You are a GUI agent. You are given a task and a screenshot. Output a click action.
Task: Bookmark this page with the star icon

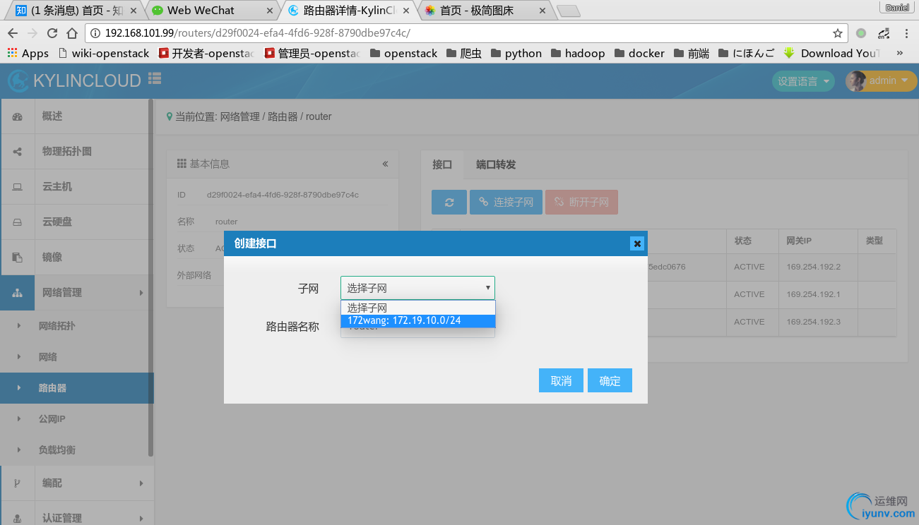coord(837,33)
